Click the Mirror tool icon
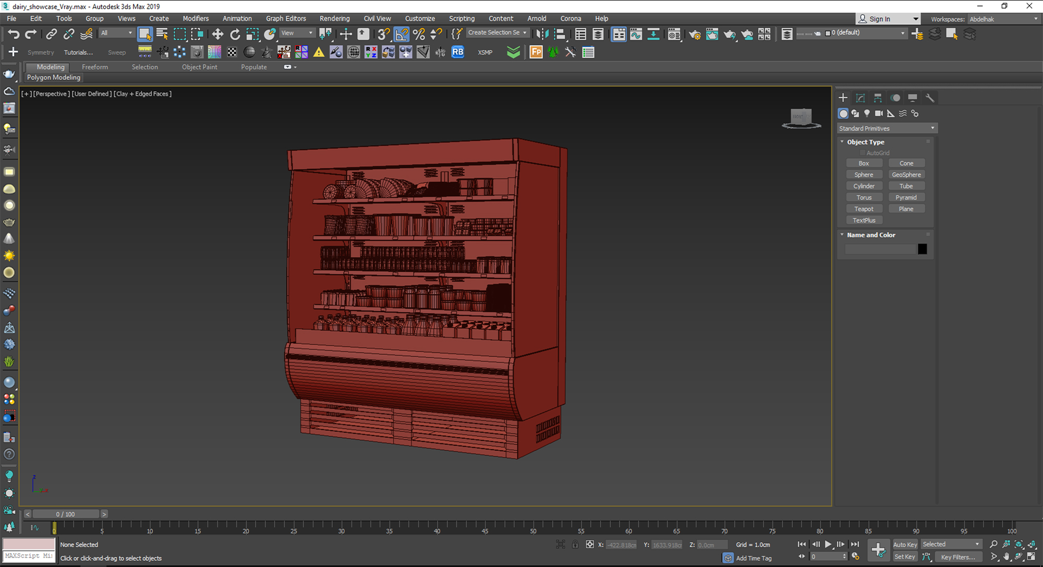The height and width of the screenshot is (567, 1043). coord(542,34)
